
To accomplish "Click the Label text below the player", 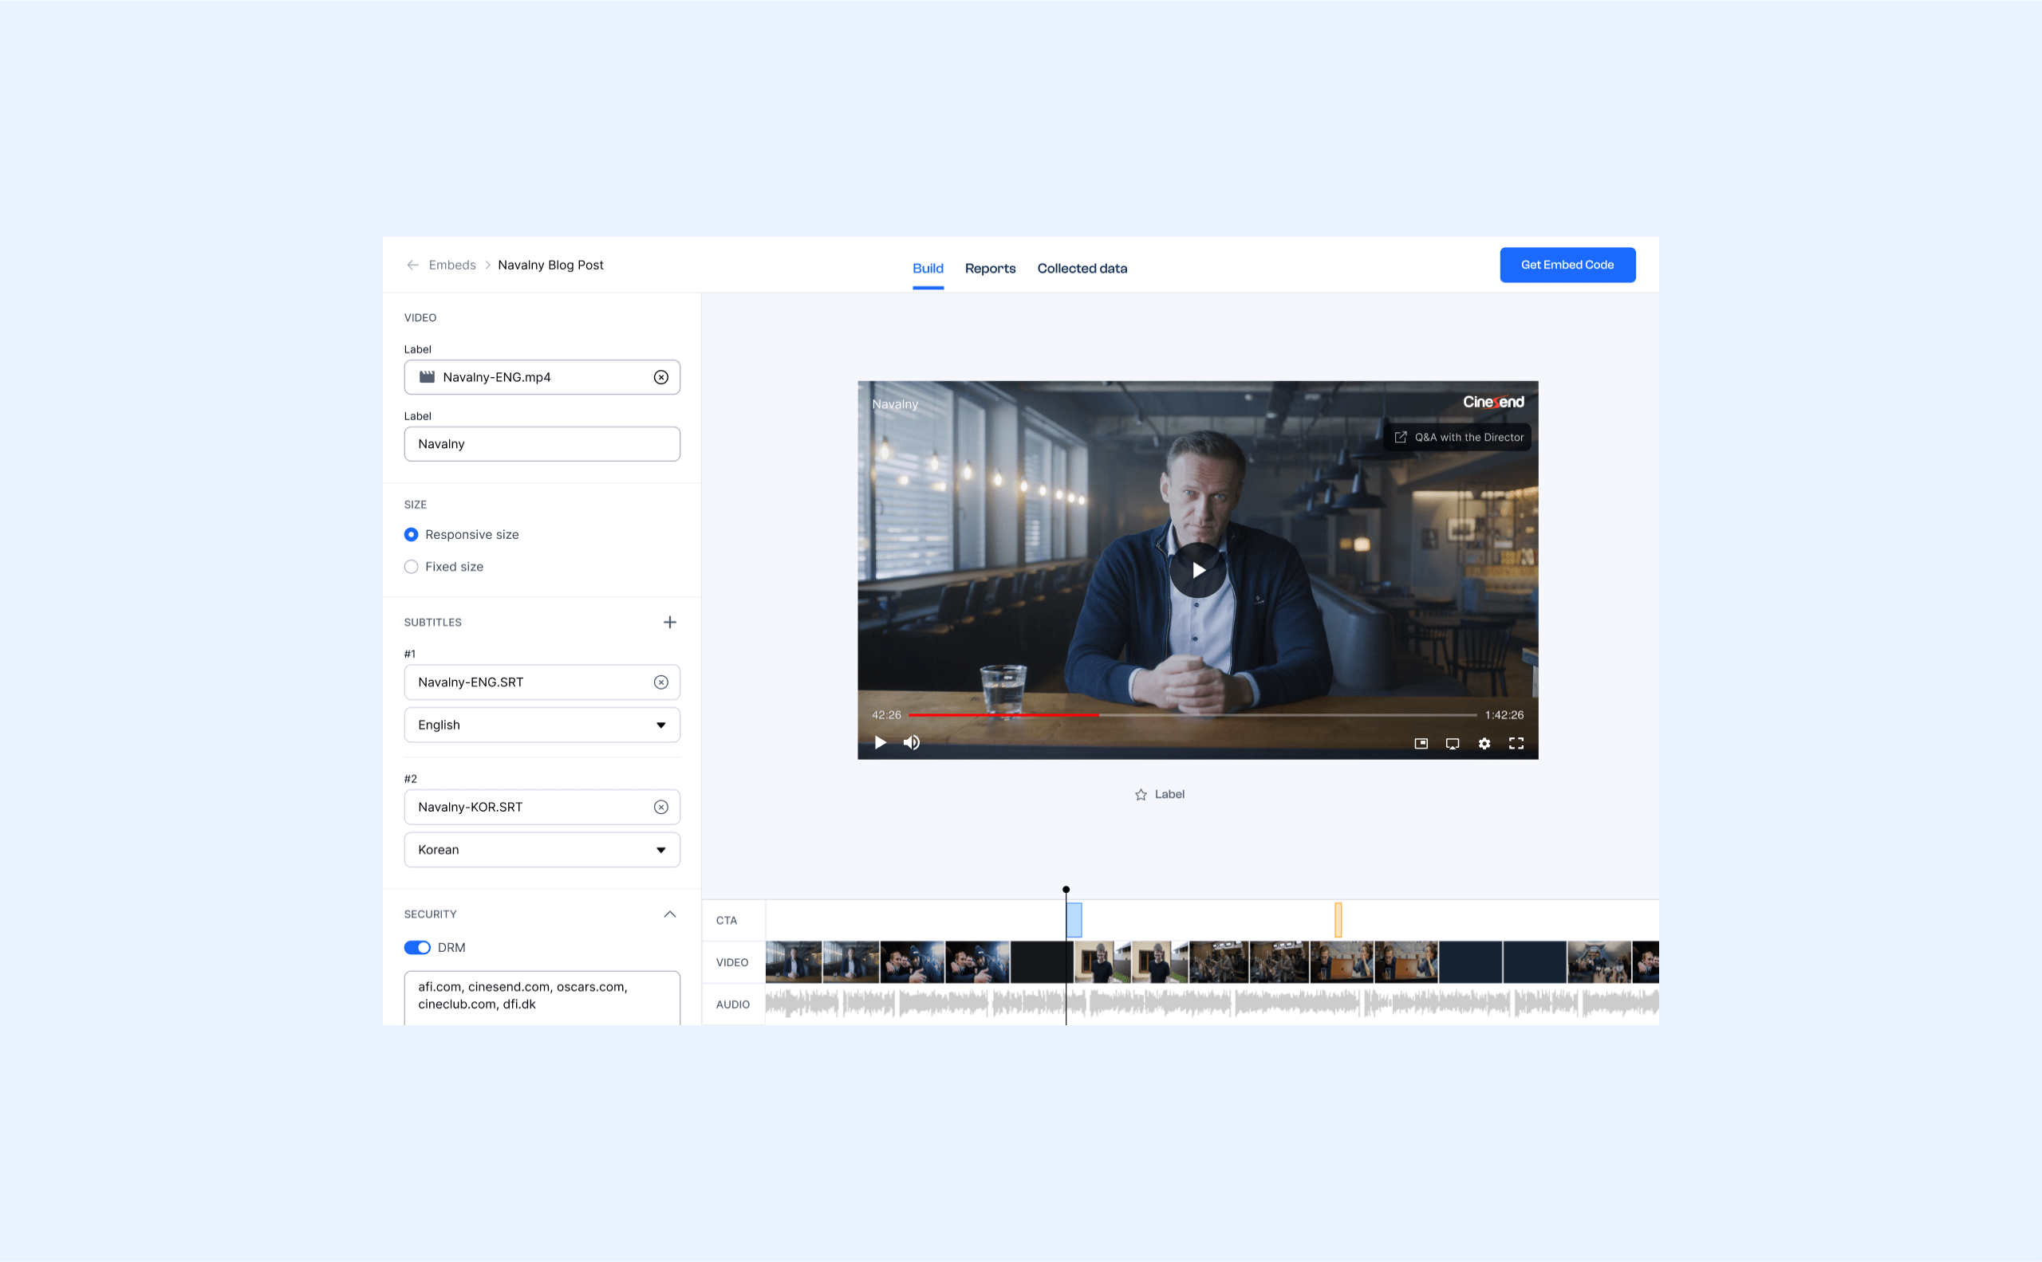I will (1169, 794).
